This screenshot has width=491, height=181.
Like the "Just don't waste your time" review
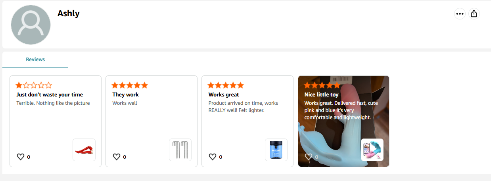coord(21,157)
